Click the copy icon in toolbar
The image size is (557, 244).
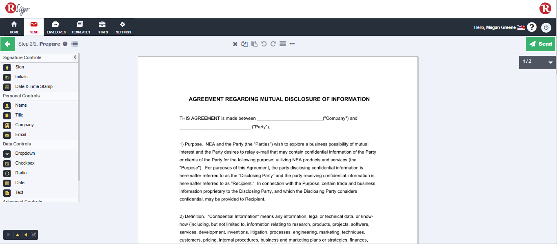click(244, 44)
